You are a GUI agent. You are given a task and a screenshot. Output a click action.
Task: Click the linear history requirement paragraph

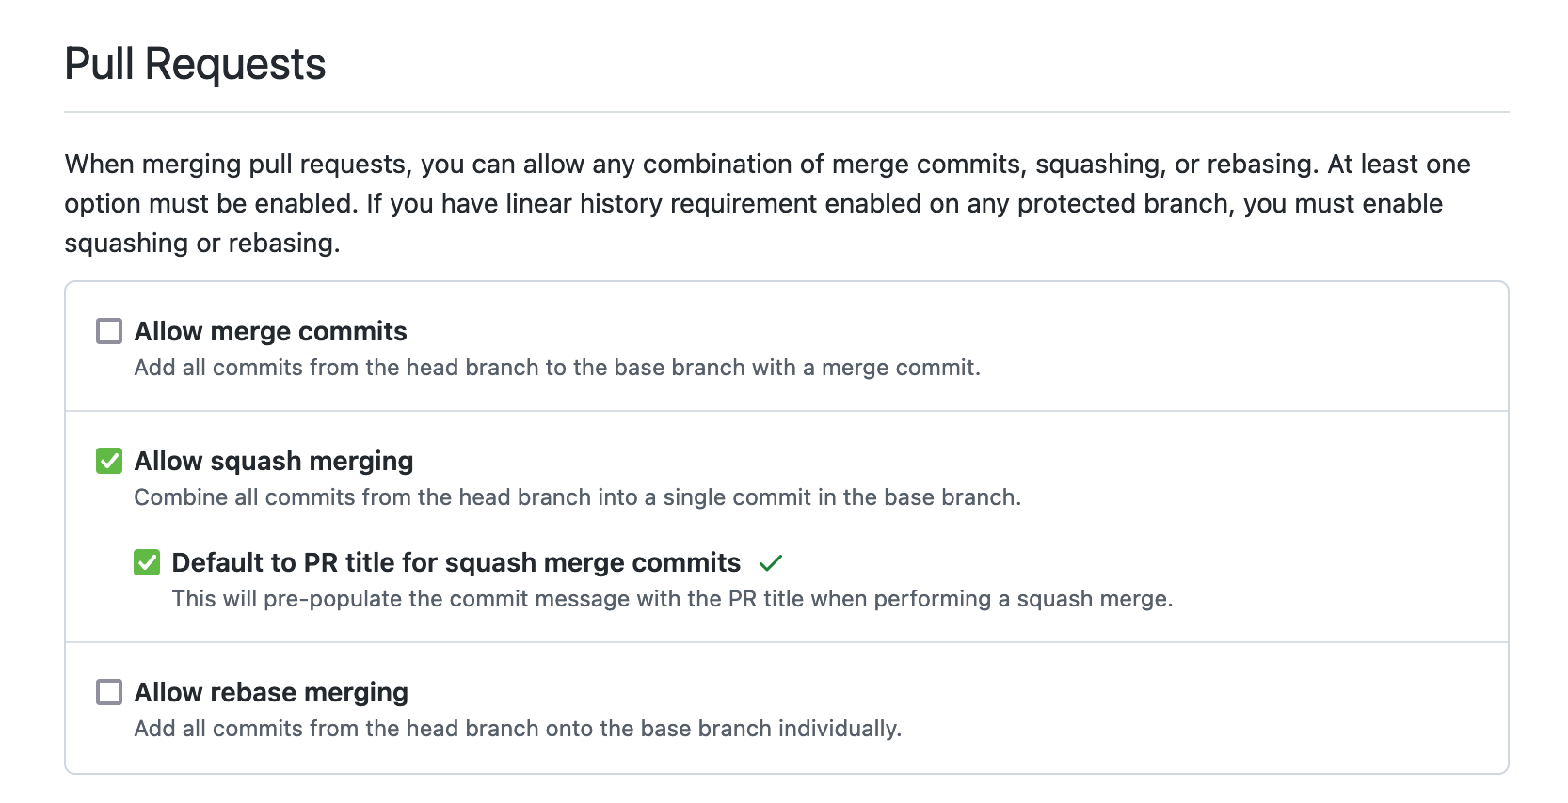[767, 202]
